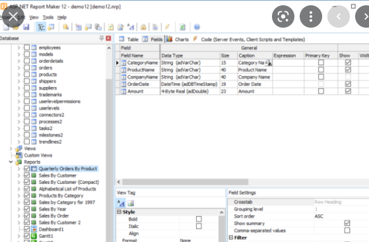Collapse the Reports tree node
This screenshot has height=242, width=369.
tap(11, 162)
